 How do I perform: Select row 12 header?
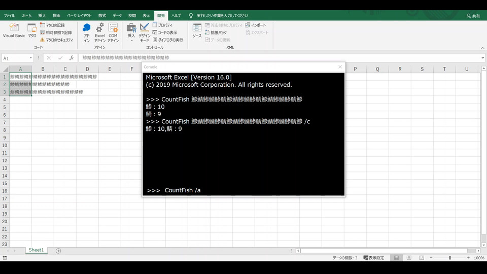pos(5,161)
